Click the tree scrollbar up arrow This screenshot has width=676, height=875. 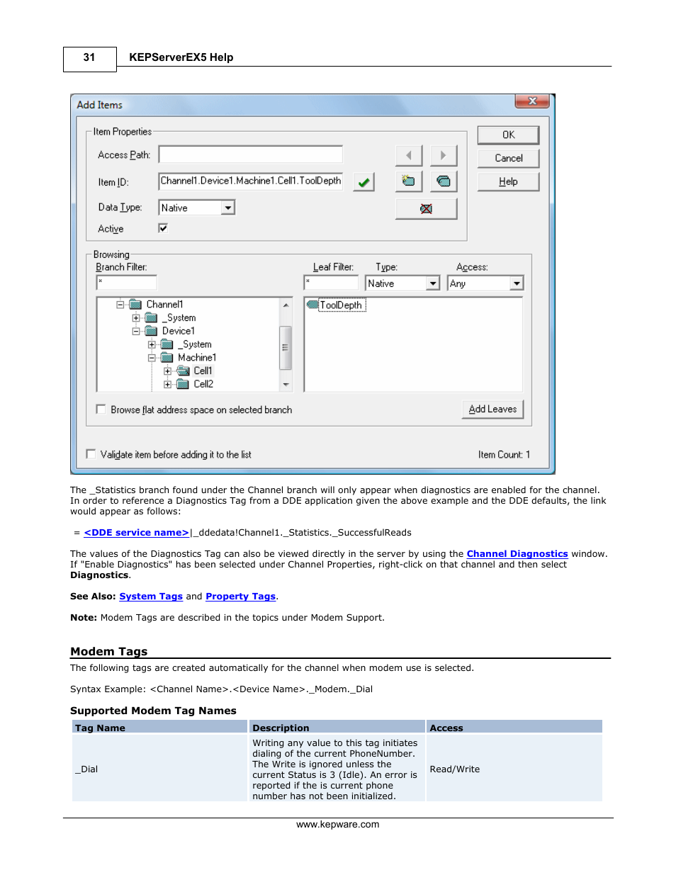tap(286, 305)
